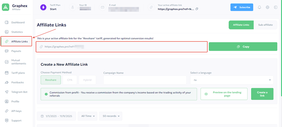Select the Hybrid payment method

pyautogui.click(x=87, y=80)
